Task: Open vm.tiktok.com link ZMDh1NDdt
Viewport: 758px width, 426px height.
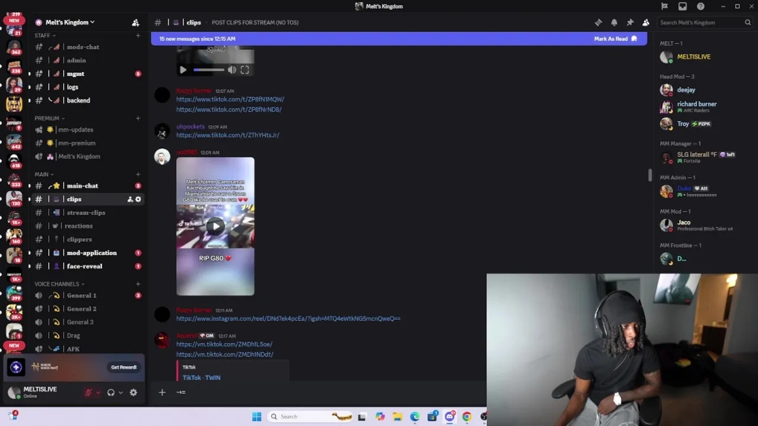Action: click(224, 354)
